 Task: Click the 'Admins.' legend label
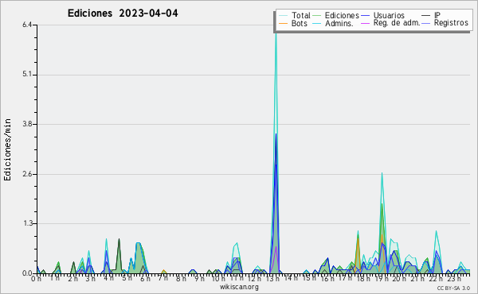coord(339,23)
